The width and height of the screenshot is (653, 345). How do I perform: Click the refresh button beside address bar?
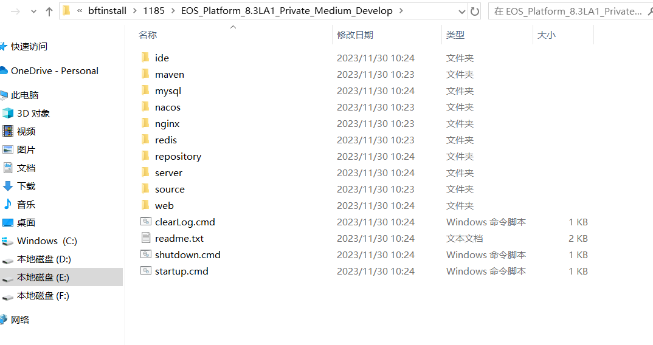(475, 11)
